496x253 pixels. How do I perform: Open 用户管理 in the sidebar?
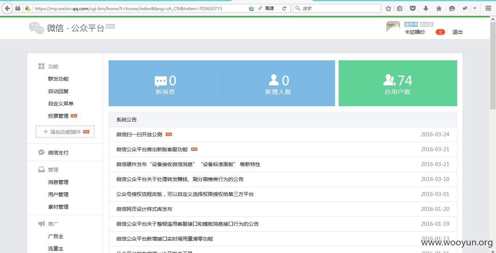(58, 194)
